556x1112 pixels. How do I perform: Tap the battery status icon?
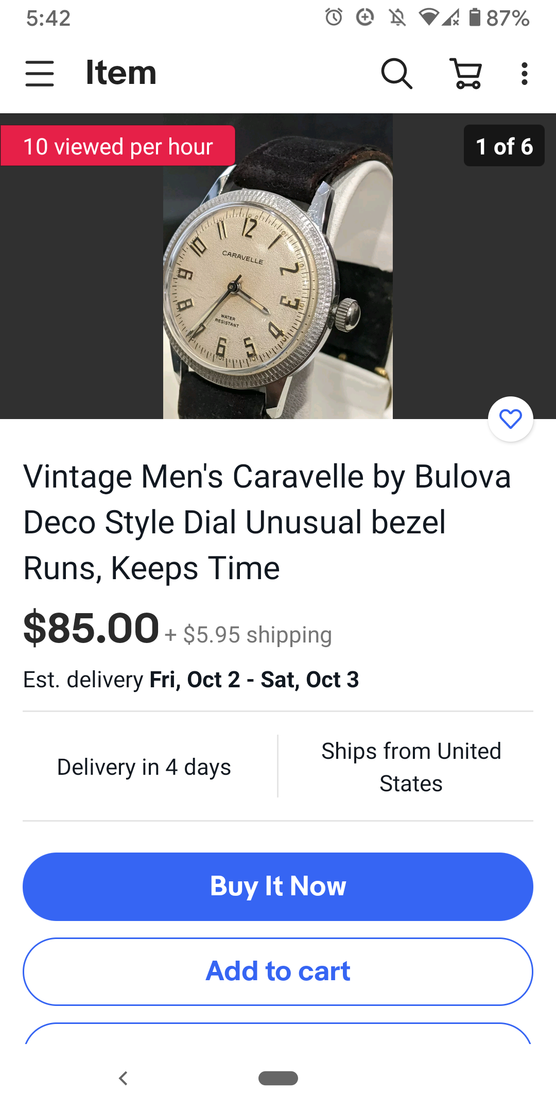tap(475, 18)
